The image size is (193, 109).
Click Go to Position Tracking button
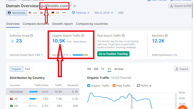pyautogui.click(x=113, y=54)
